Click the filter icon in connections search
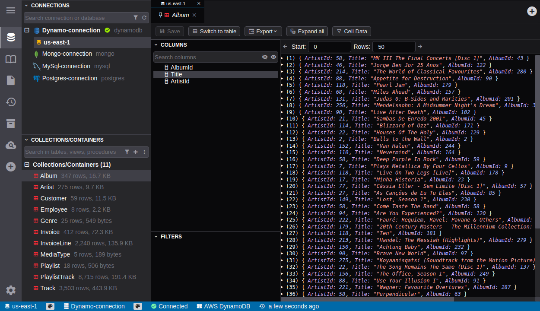The image size is (540, 311). pyautogui.click(x=136, y=18)
